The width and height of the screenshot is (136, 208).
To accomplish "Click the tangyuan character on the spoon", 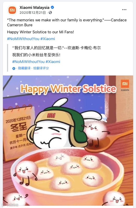I will (96, 131).
